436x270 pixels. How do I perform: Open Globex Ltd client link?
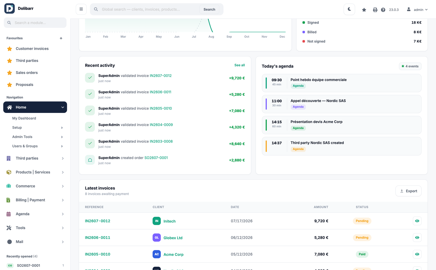173,238
